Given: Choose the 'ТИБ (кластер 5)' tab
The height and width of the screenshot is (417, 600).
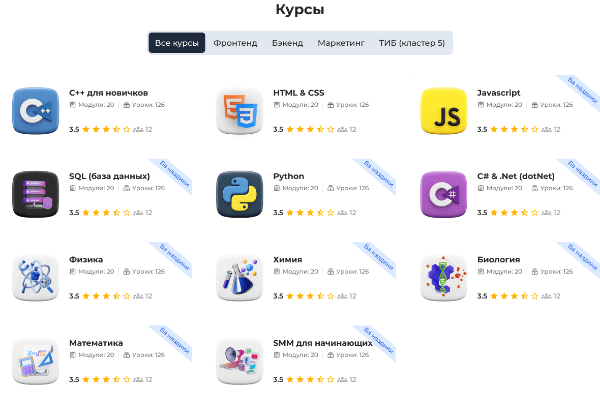Looking at the screenshot, I should [x=412, y=43].
